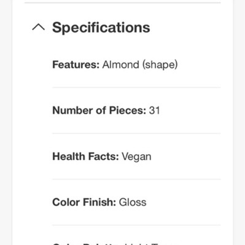Screen dimensions: 245x245
Task: Collapse the Specifications section chevron
Action: point(39,27)
